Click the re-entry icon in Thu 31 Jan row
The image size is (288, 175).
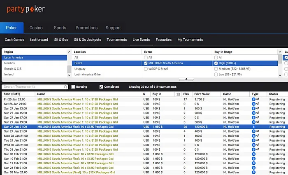[x=258, y=149]
